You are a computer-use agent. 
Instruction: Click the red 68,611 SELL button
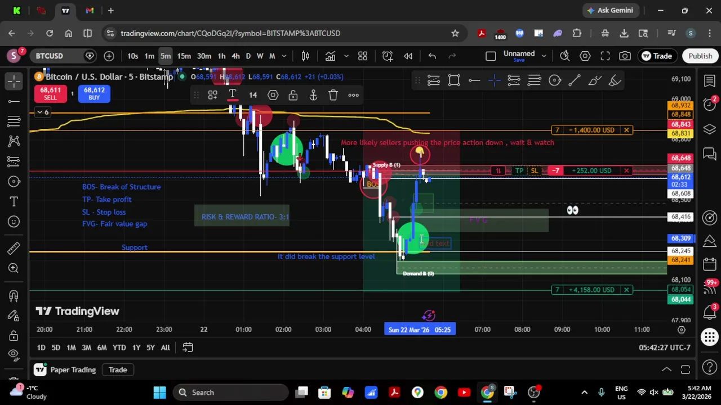[50, 93]
